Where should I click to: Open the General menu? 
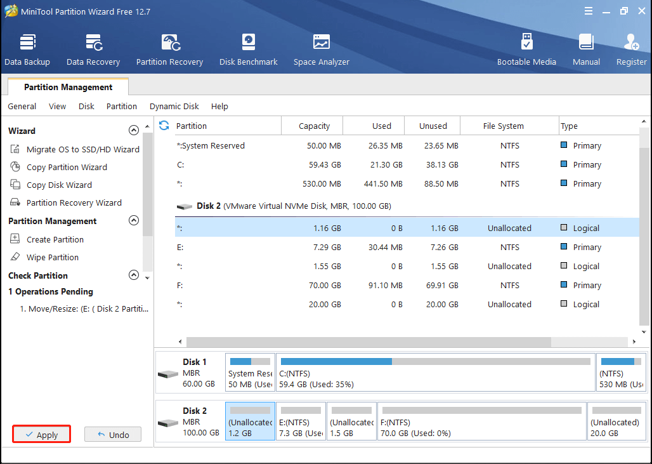coord(22,106)
